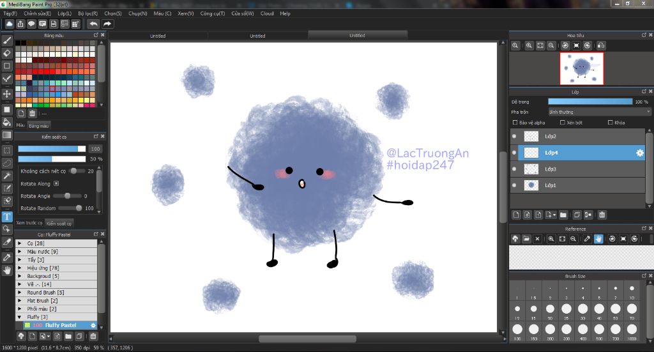
Task: Toggle the Rotate Along checkbox
Action: click(56, 183)
